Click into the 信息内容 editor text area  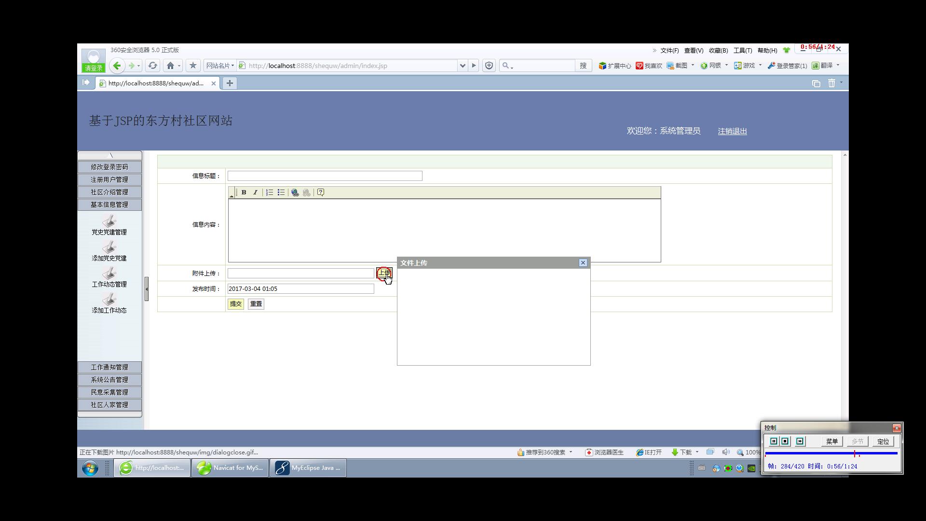(x=444, y=231)
